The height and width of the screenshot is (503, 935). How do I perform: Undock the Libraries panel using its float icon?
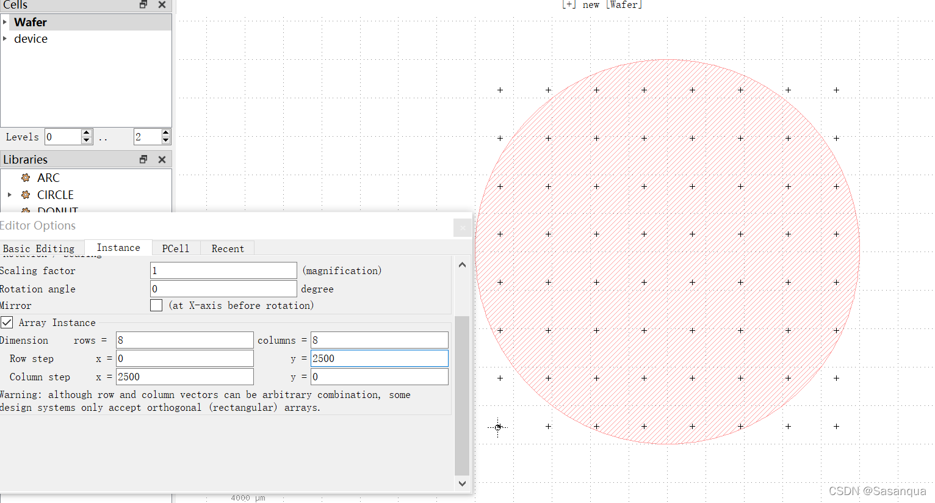(143, 159)
